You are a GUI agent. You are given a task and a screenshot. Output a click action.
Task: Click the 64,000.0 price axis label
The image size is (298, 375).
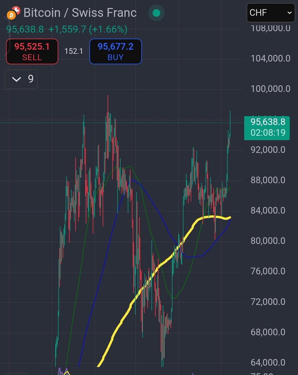click(x=268, y=362)
